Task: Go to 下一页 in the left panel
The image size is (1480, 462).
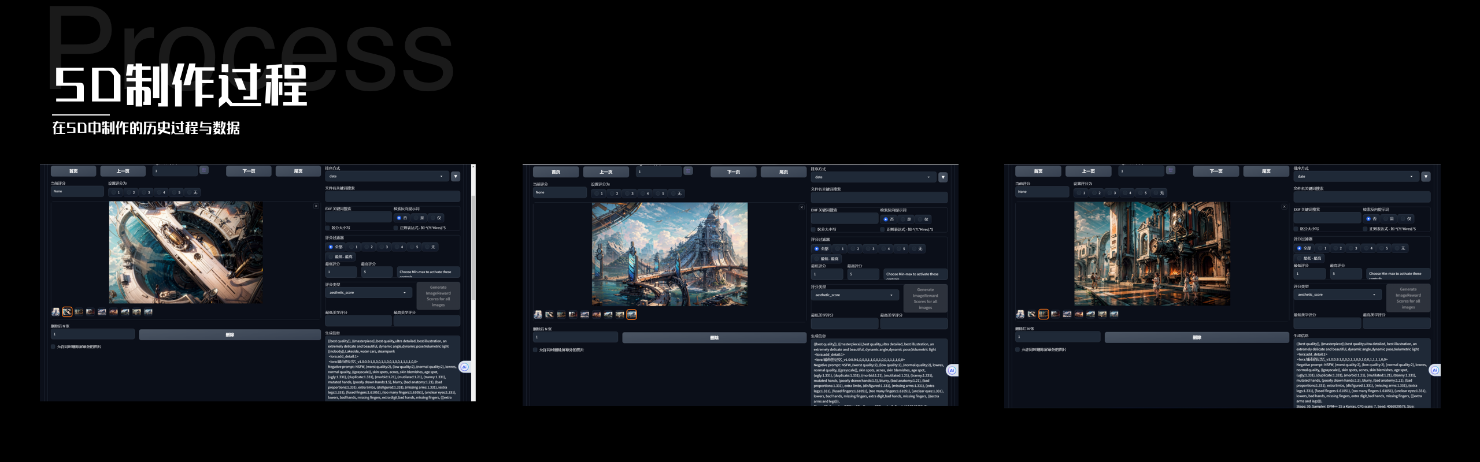Action: point(249,172)
